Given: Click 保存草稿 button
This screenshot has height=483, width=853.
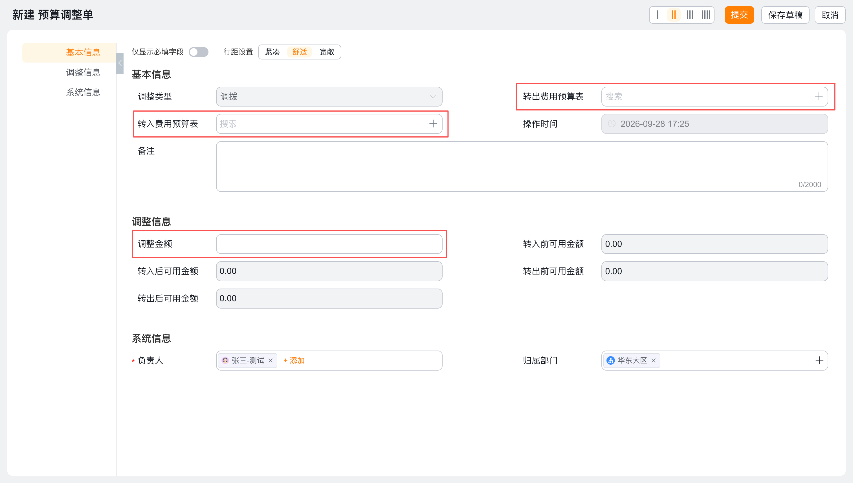Looking at the screenshot, I should click(785, 15).
